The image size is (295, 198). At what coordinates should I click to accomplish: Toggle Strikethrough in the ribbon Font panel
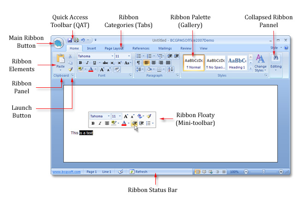[x=105, y=63]
